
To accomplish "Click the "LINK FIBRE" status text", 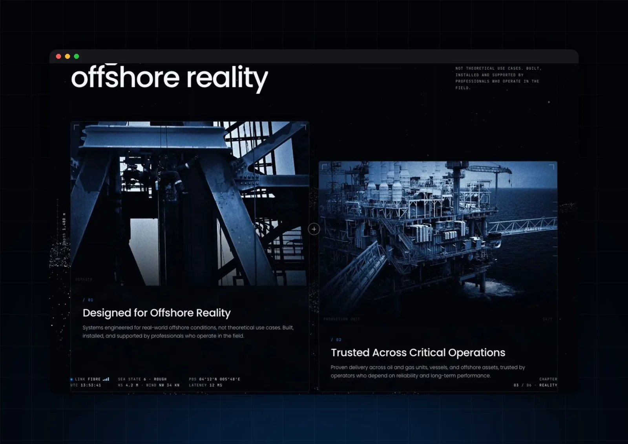I will [88, 379].
